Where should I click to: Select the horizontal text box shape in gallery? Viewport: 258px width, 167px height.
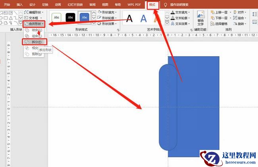(x=6, y=13)
